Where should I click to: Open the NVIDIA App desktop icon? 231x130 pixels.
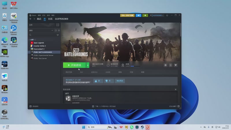pos(5,53)
